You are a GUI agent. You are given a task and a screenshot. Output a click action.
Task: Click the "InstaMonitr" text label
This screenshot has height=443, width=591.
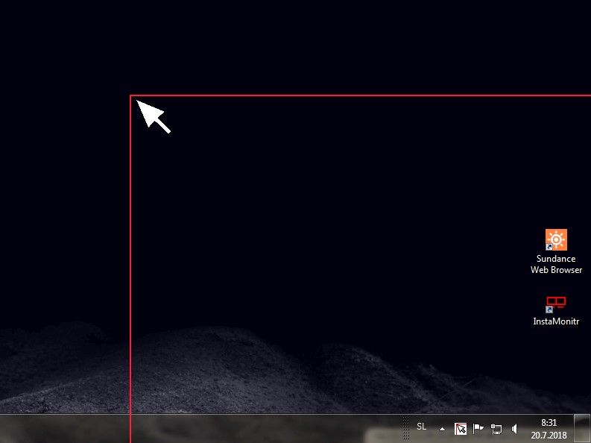pyautogui.click(x=556, y=321)
